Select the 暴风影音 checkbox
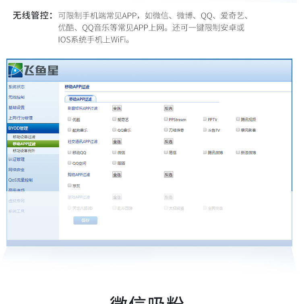 pyautogui.click(x=238, y=130)
